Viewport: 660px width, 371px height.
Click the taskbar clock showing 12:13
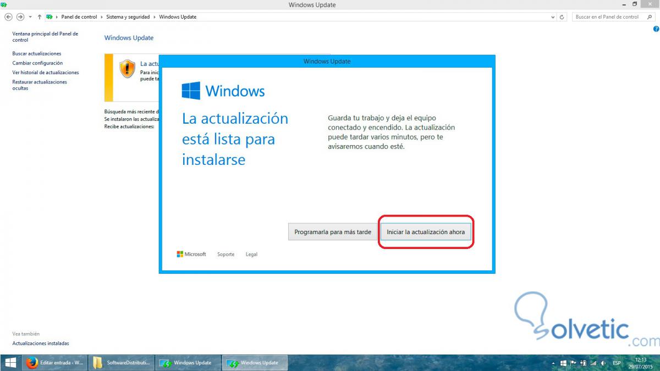[640, 363]
